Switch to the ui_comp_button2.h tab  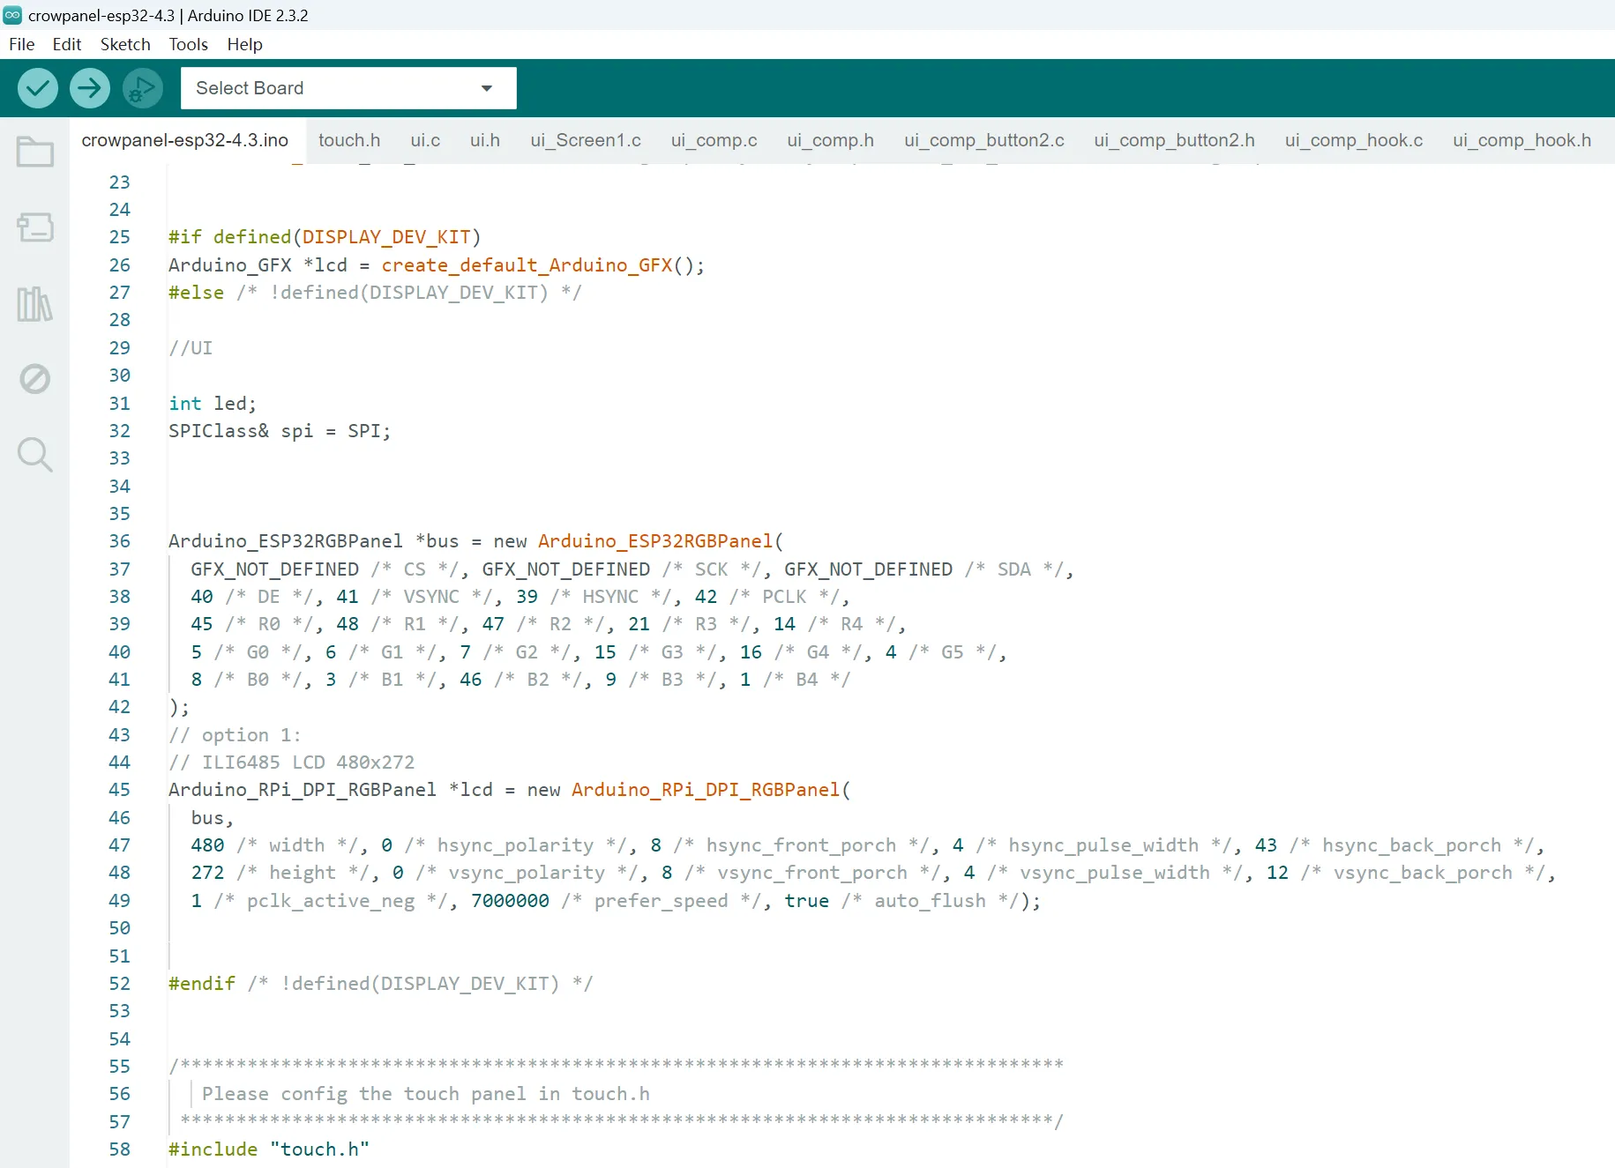coord(1175,140)
